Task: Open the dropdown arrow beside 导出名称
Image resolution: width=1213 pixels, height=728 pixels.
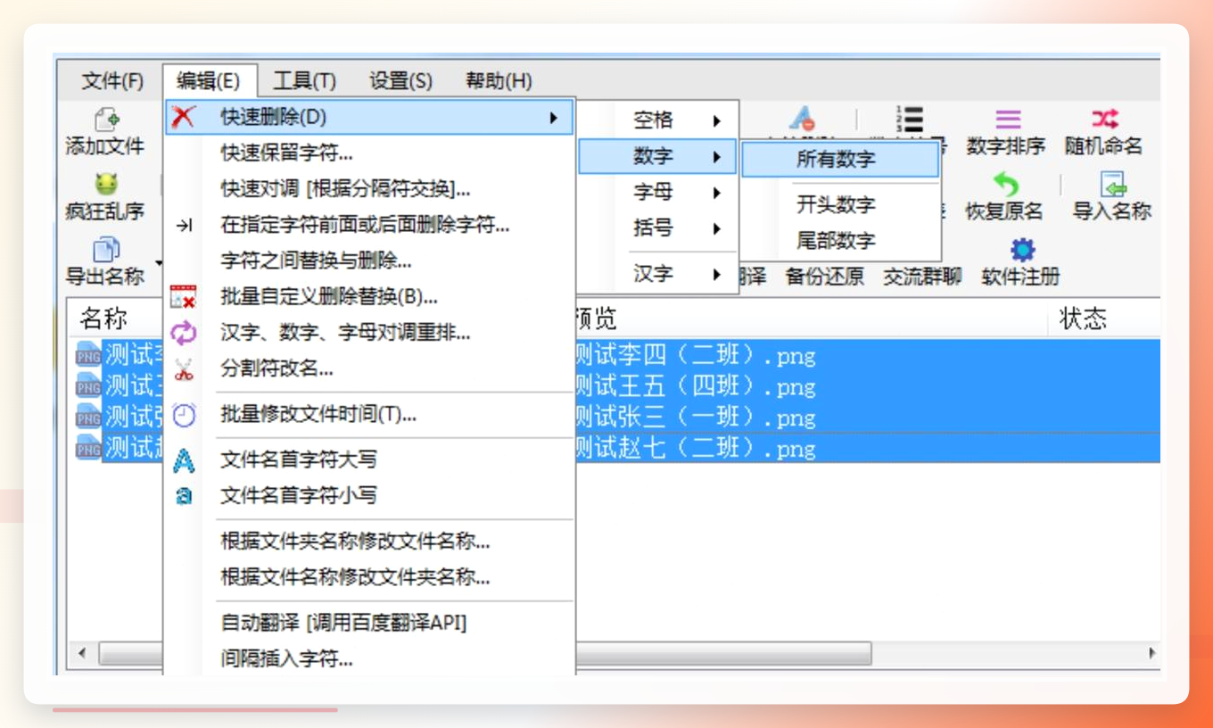Action: pos(159,263)
